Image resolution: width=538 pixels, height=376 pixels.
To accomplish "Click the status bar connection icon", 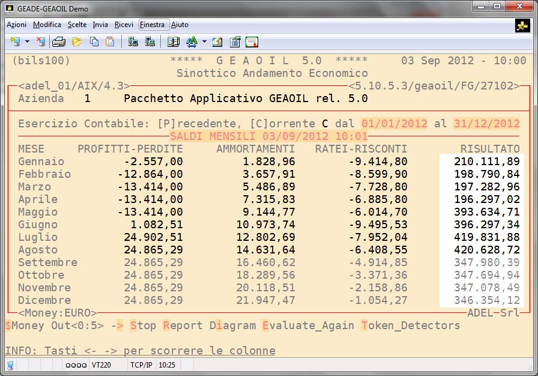I will tap(10, 365).
